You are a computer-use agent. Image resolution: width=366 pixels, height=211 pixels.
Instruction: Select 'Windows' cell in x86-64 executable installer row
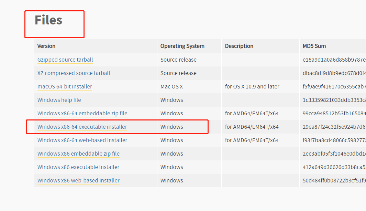171,127
